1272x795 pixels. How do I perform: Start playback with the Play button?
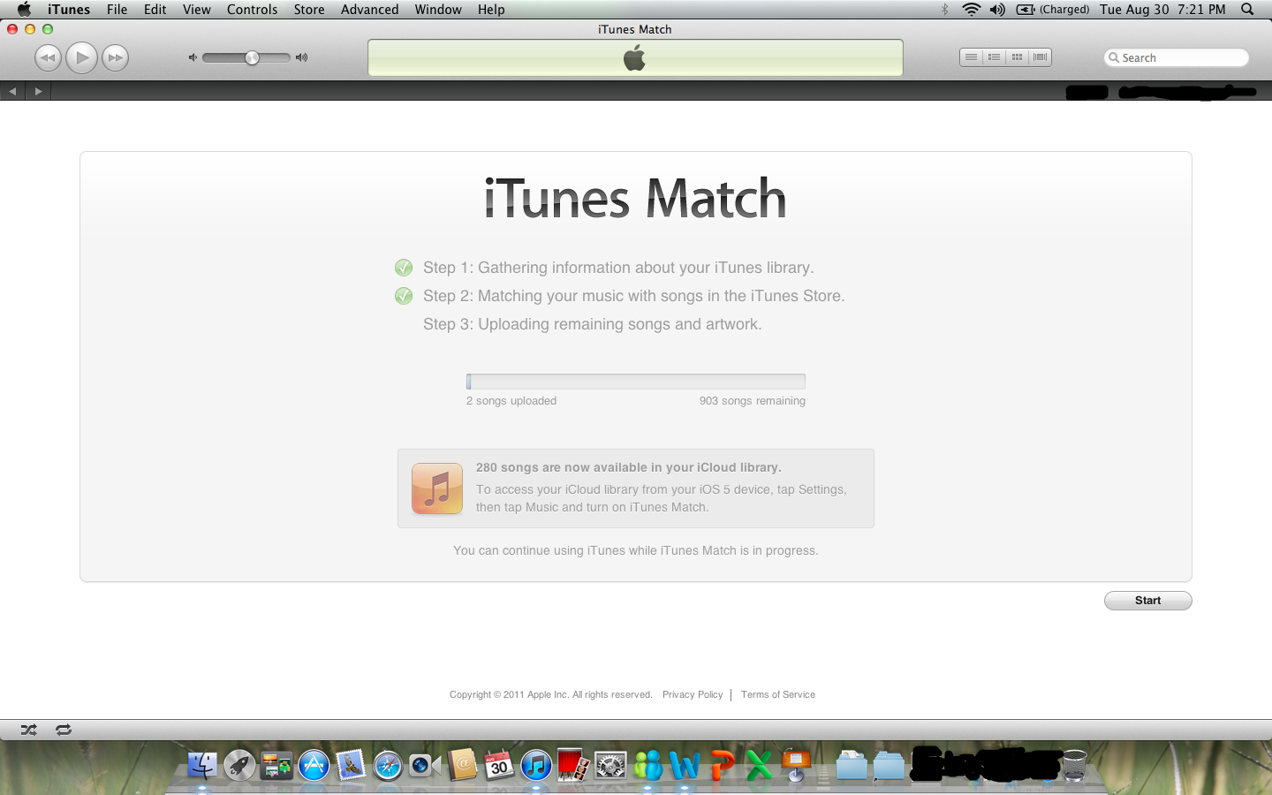tap(81, 58)
